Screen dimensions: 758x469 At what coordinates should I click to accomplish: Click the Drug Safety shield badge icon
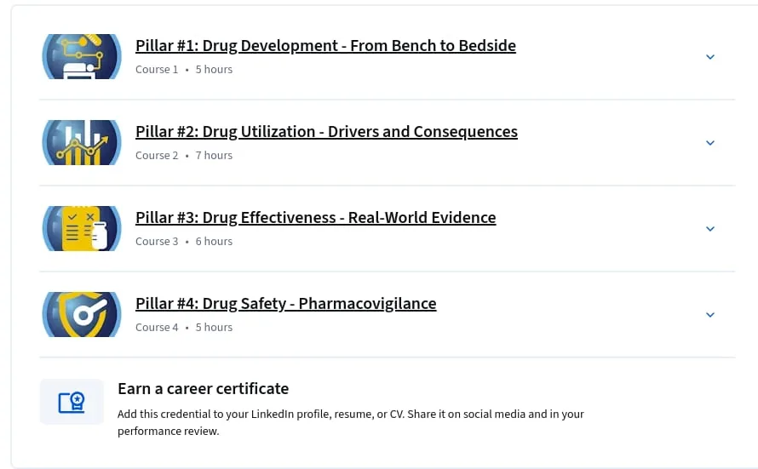click(x=82, y=314)
